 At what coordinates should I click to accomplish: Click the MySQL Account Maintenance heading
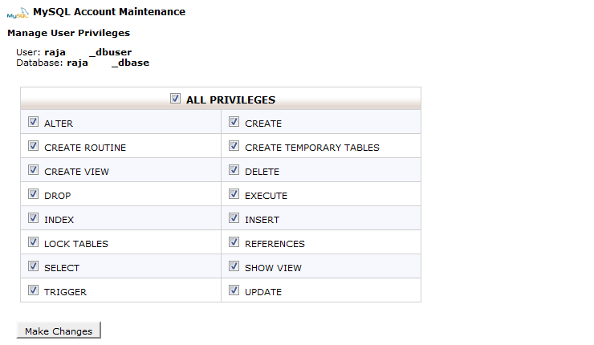click(109, 12)
